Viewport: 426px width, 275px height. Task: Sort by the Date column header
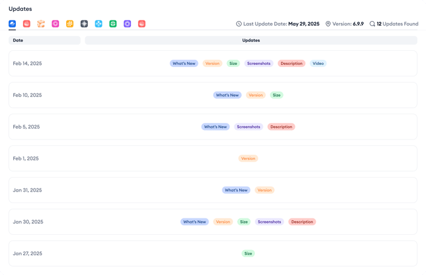[x=45, y=40]
